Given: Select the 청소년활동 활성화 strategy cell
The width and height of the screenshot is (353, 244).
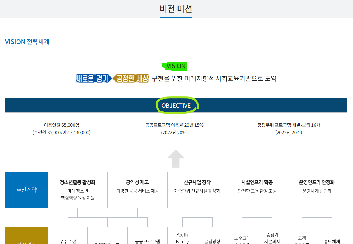Looking at the screenshot, I should tap(77, 190).
